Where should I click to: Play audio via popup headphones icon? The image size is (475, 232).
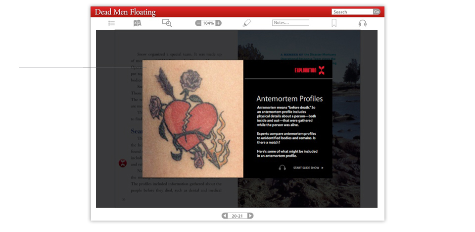coord(282,168)
